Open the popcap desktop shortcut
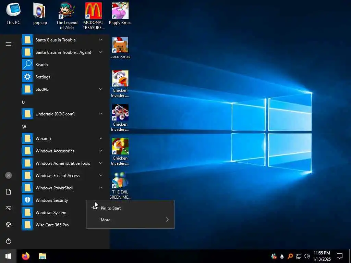Screen dimensions: 351x263 (40, 13)
